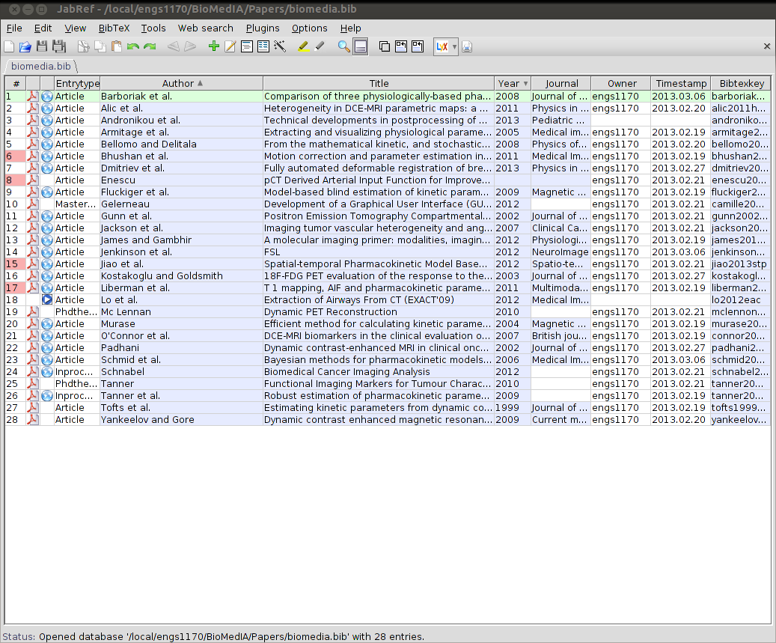Click the Edit preamble icon
The height and width of the screenshot is (643, 776).
[246, 46]
